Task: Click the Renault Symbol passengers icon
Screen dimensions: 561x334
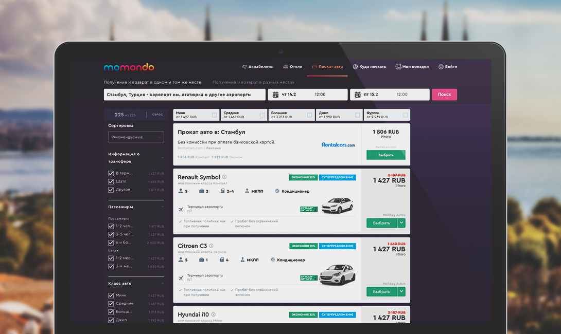Action: click(181, 191)
